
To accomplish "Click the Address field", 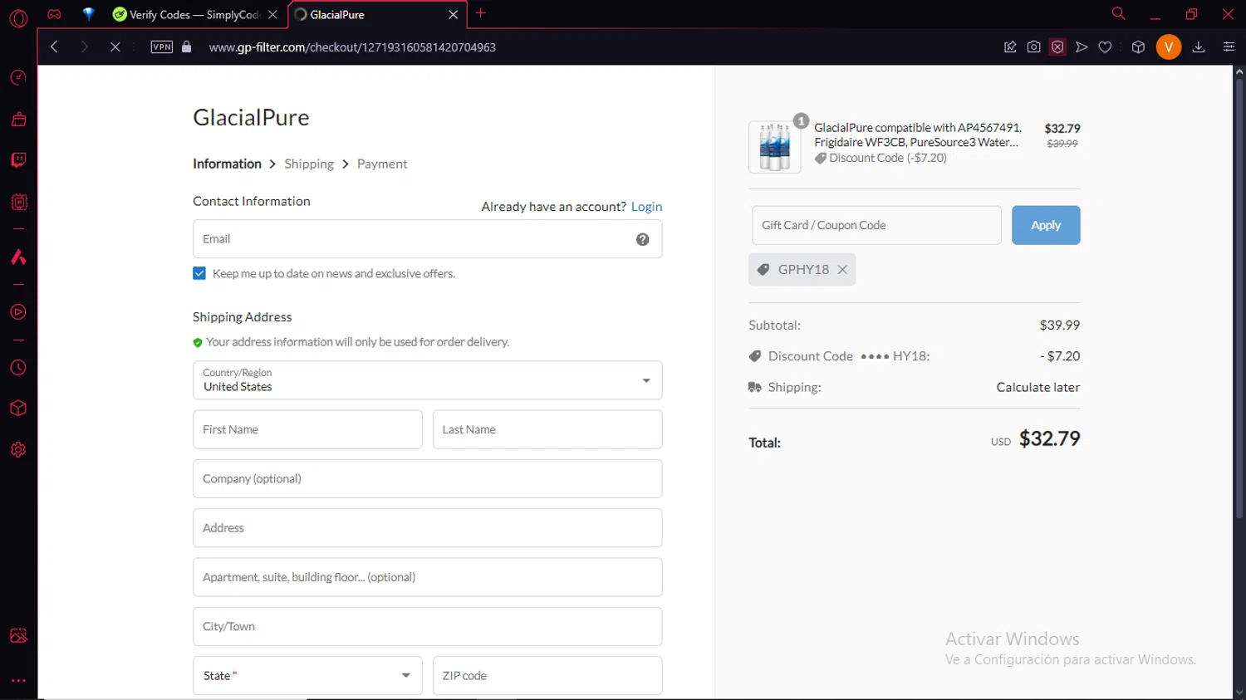I will 427,527.
